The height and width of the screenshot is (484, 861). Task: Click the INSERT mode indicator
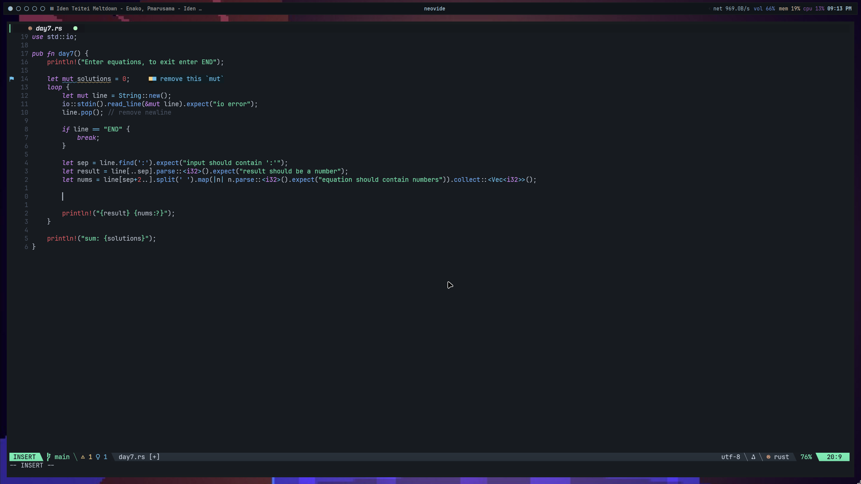pyautogui.click(x=25, y=457)
